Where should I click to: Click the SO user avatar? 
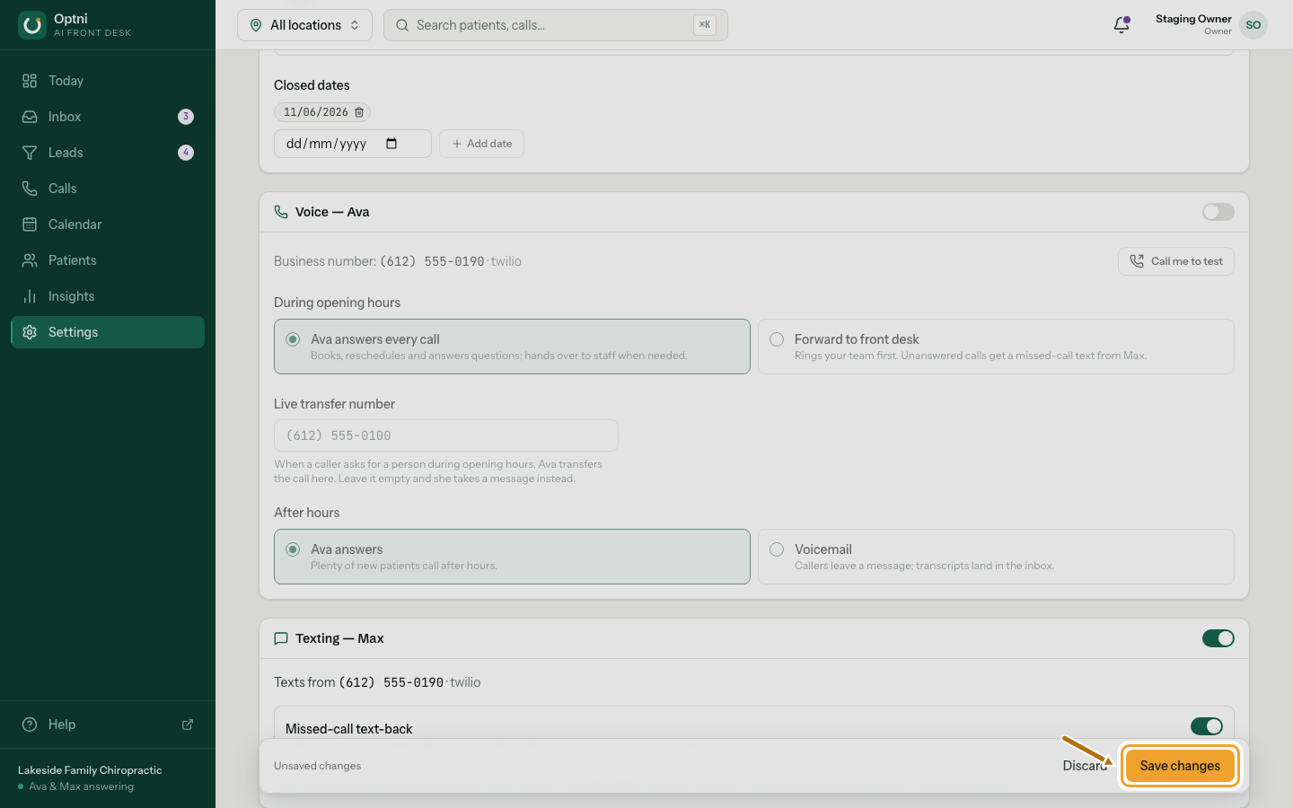(1253, 25)
